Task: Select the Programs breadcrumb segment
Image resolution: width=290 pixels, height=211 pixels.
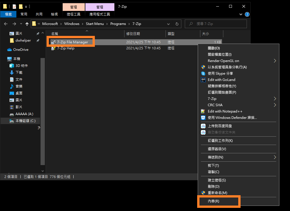Action: point(118,24)
